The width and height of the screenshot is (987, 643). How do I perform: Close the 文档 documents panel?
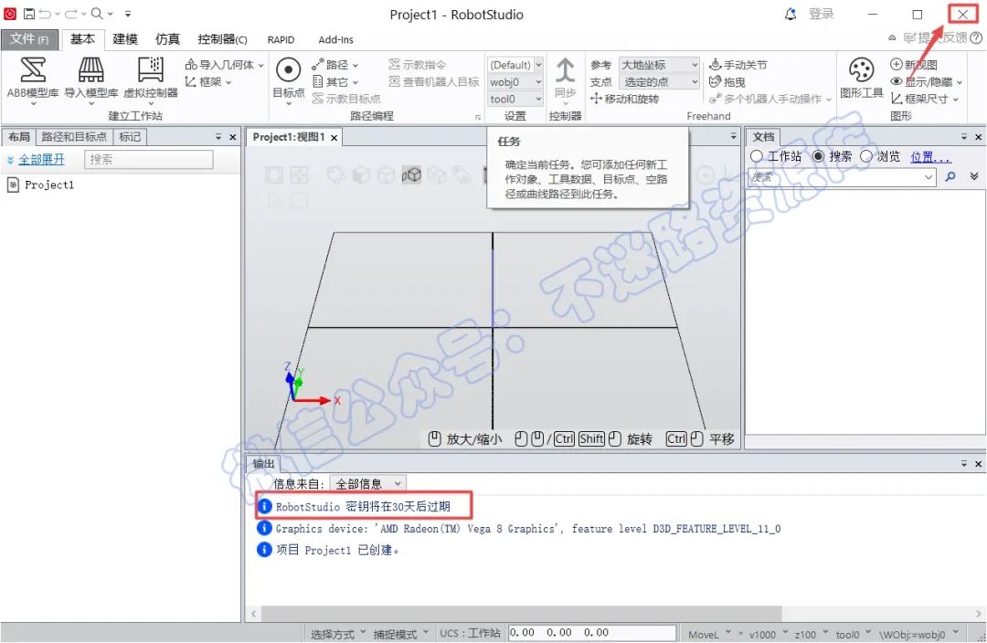(x=978, y=136)
